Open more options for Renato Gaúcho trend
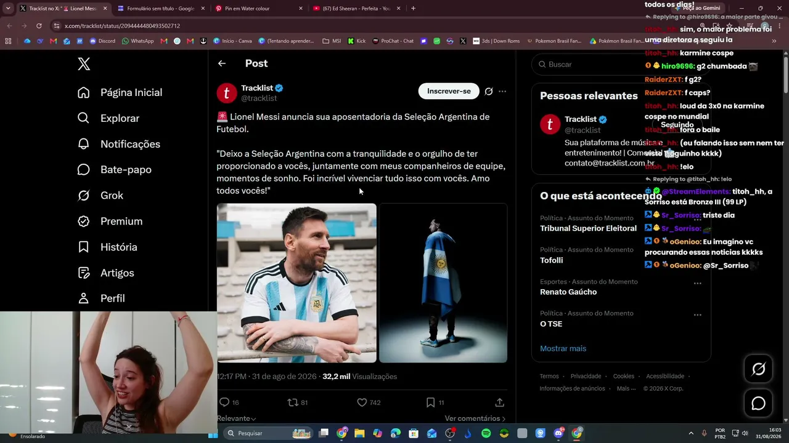The width and height of the screenshot is (789, 443). point(698,283)
